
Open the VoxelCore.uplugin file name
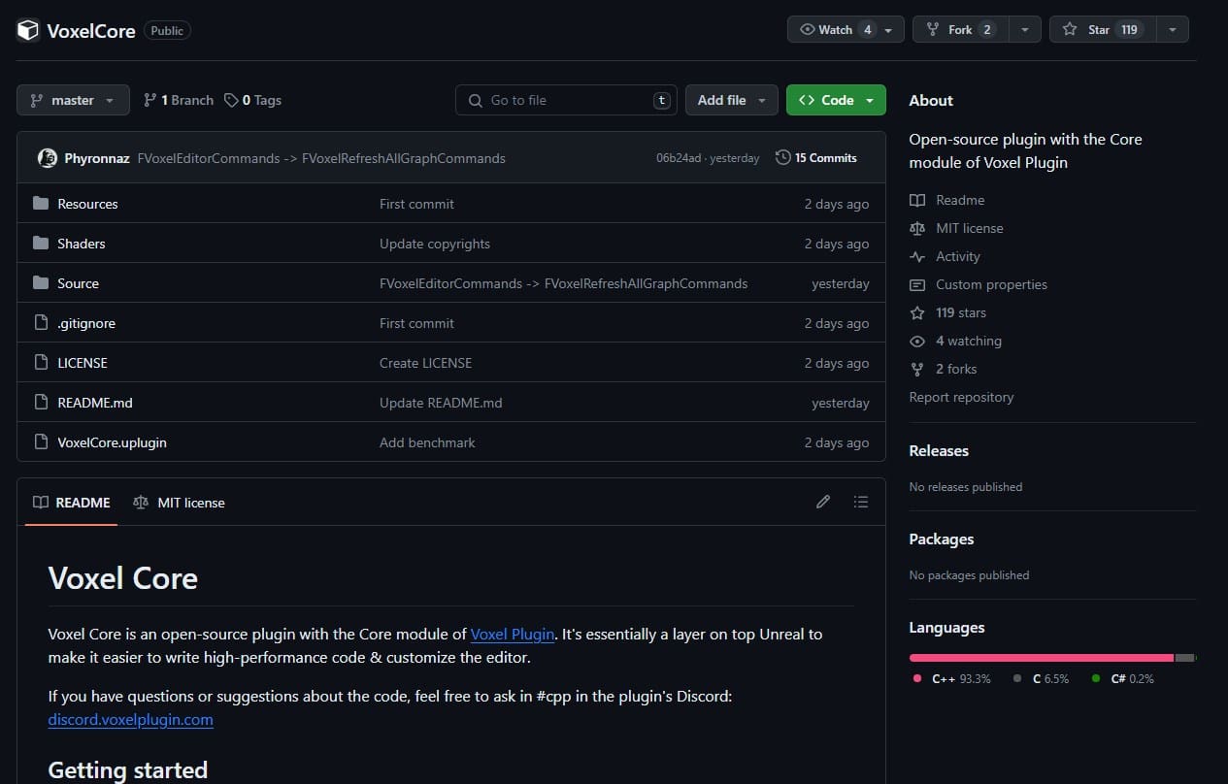click(x=112, y=442)
